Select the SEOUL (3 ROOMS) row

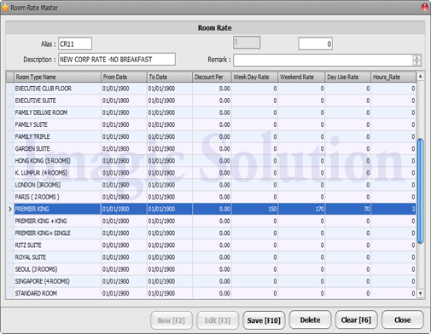coord(211,269)
